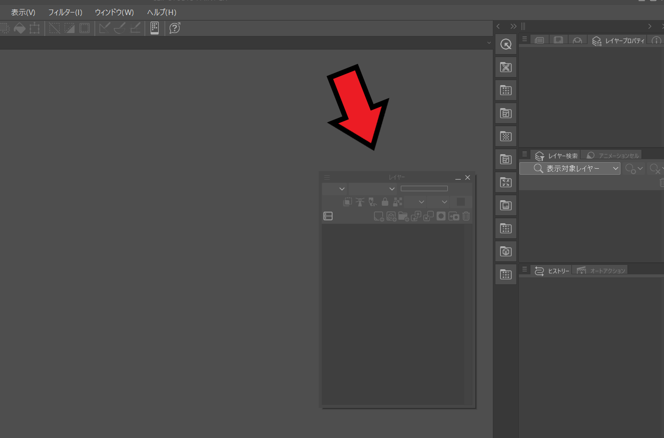Image resolution: width=664 pixels, height=438 pixels.
Task: Toggle the lighthouse reference layer icon
Action: point(360,202)
